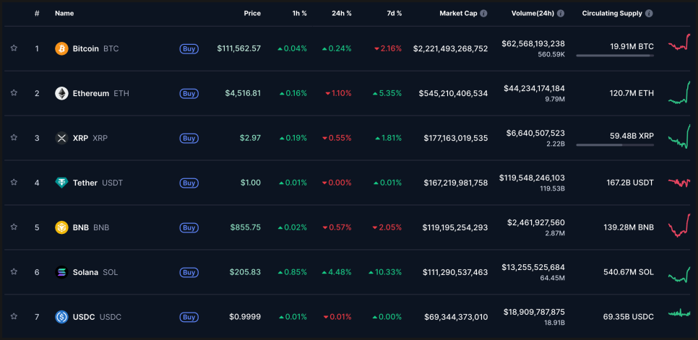Show Market Cap info tooltip icon

(484, 13)
